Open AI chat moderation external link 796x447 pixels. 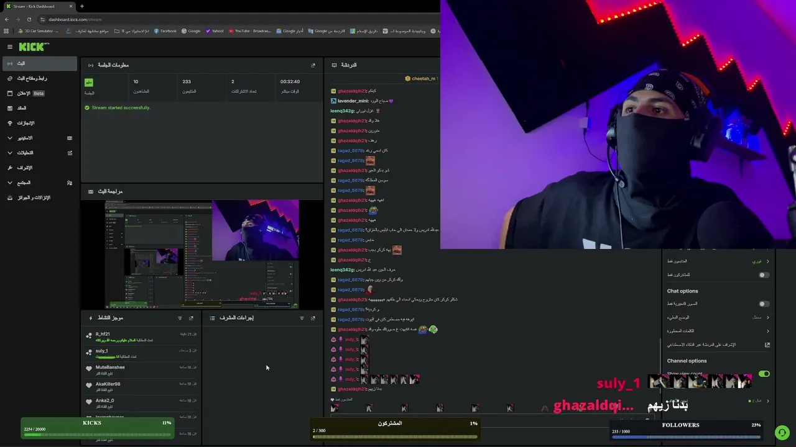coord(767,345)
